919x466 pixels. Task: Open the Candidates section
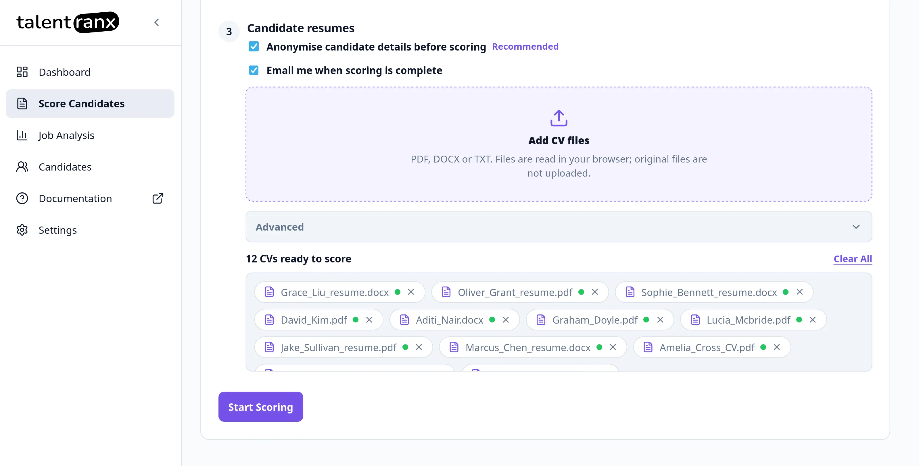coord(90,167)
